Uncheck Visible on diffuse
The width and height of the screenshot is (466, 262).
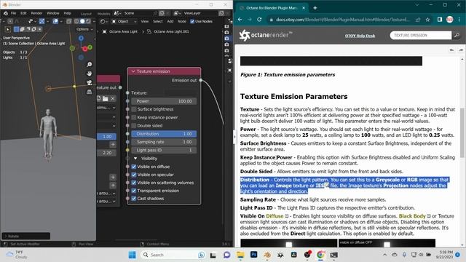134,167
